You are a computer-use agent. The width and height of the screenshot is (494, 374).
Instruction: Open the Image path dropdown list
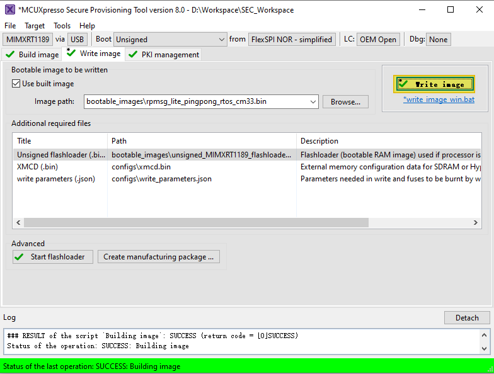pos(313,101)
